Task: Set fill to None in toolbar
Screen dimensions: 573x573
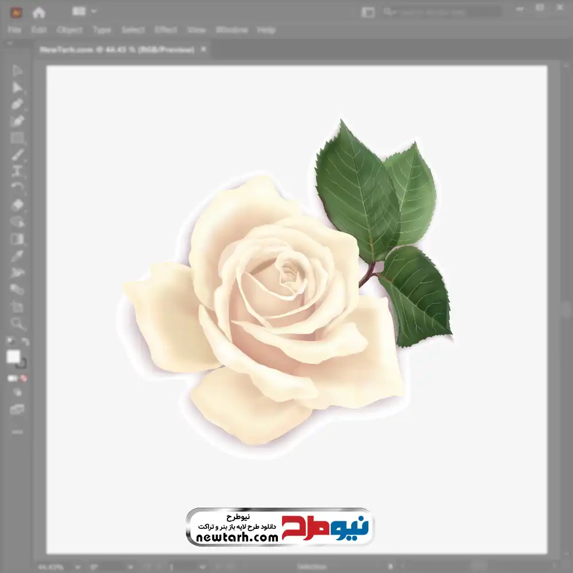Action: (24, 378)
